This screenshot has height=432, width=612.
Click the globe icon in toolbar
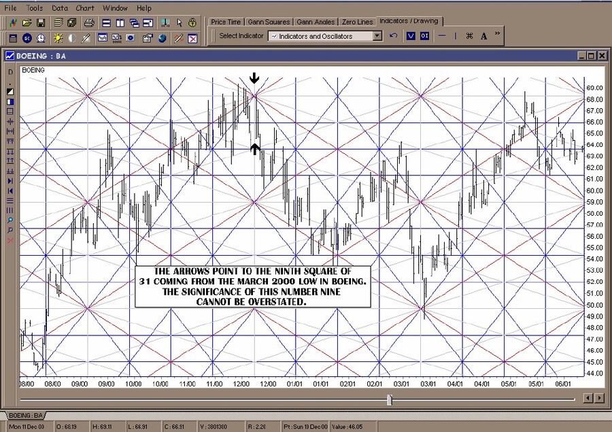162,38
